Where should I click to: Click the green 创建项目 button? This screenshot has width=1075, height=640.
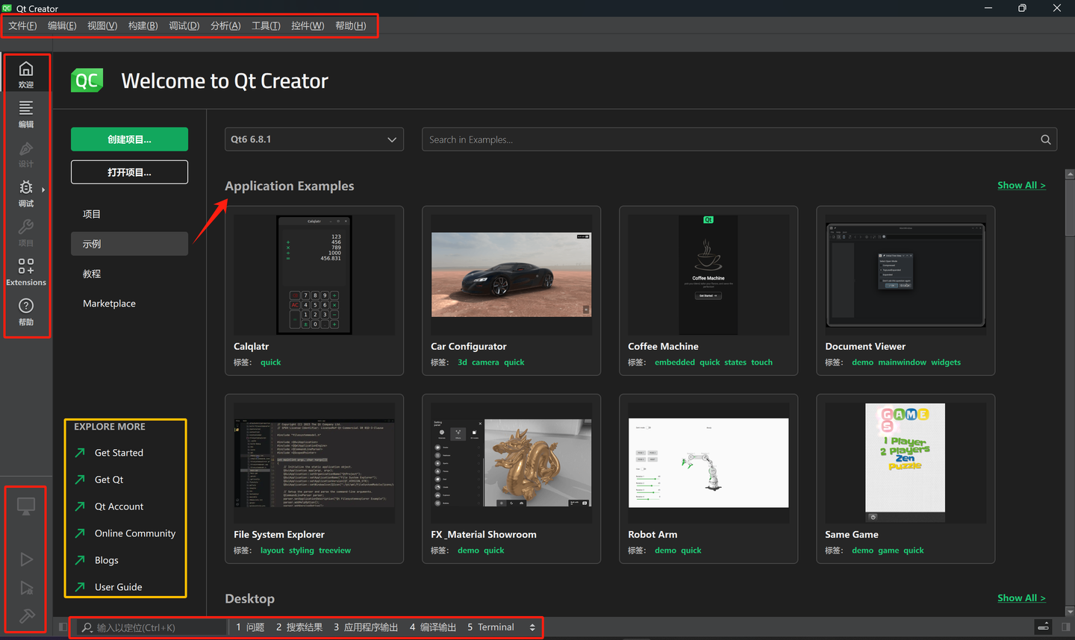[x=129, y=139]
